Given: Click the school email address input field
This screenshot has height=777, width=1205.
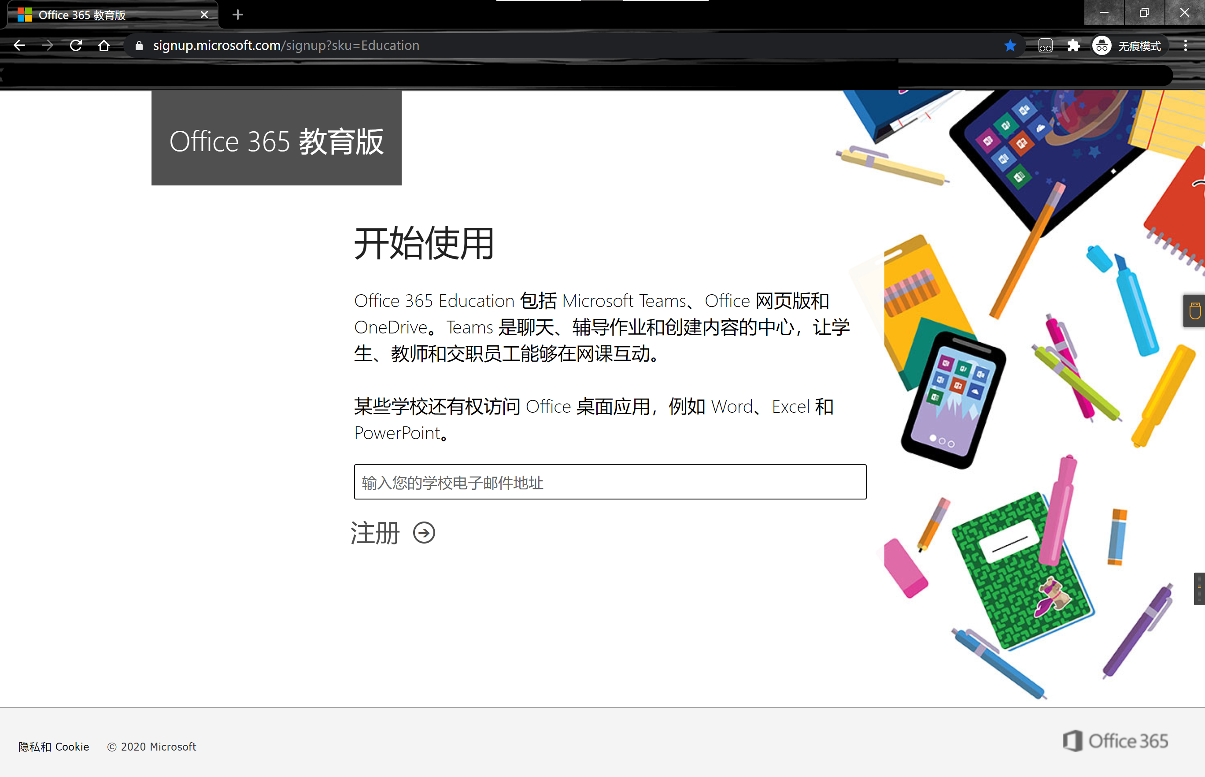Looking at the screenshot, I should 610,482.
